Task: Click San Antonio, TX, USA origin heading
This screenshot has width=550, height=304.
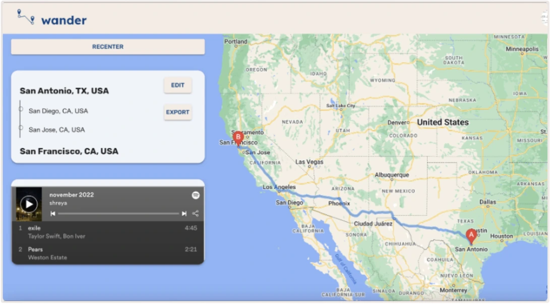Action: [64, 91]
